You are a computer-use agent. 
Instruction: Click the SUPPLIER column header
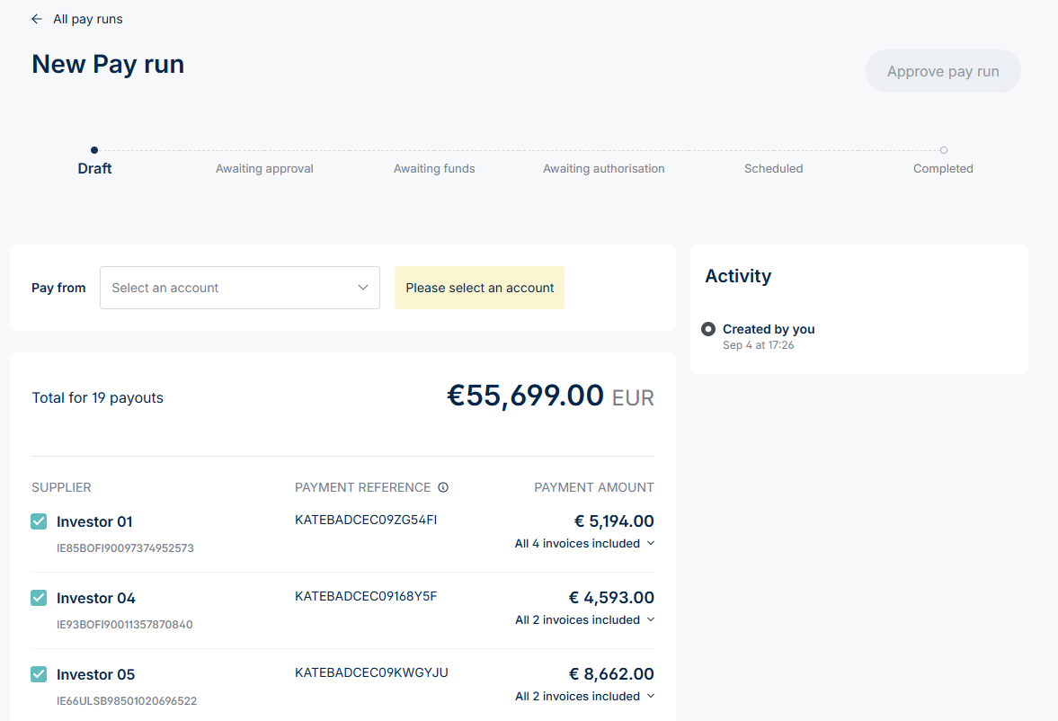click(x=61, y=487)
